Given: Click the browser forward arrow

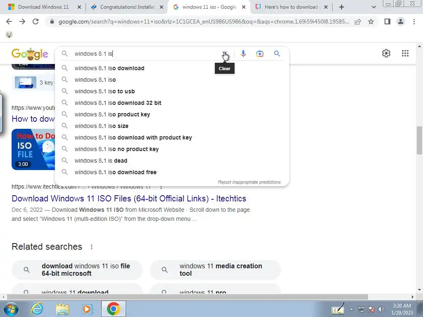Looking at the screenshot, I should 22,21.
